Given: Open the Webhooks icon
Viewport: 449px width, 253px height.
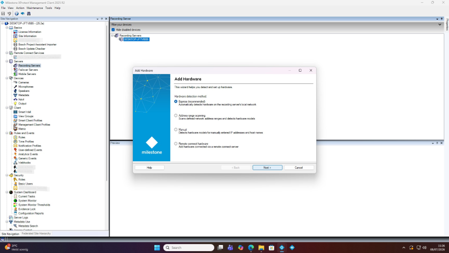Looking at the screenshot, I should pos(15,163).
